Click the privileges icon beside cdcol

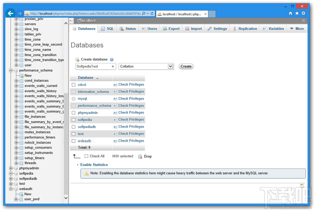click(x=115, y=85)
